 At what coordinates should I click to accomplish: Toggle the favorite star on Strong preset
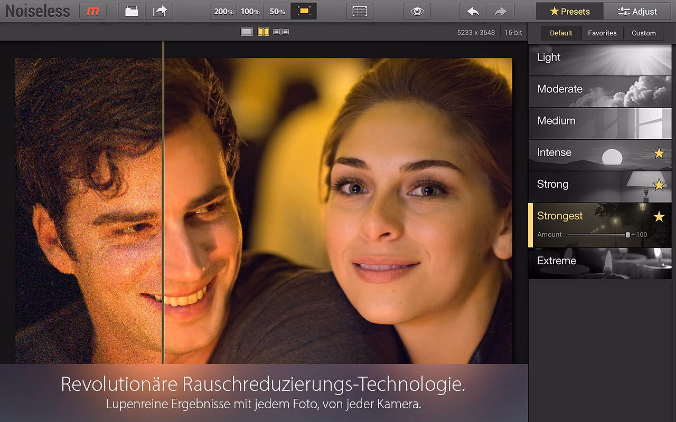[659, 185]
